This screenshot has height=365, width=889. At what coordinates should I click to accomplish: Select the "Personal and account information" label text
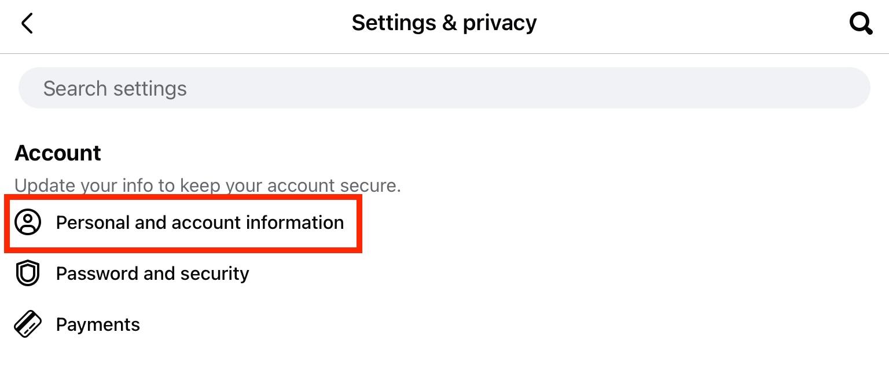200,222
